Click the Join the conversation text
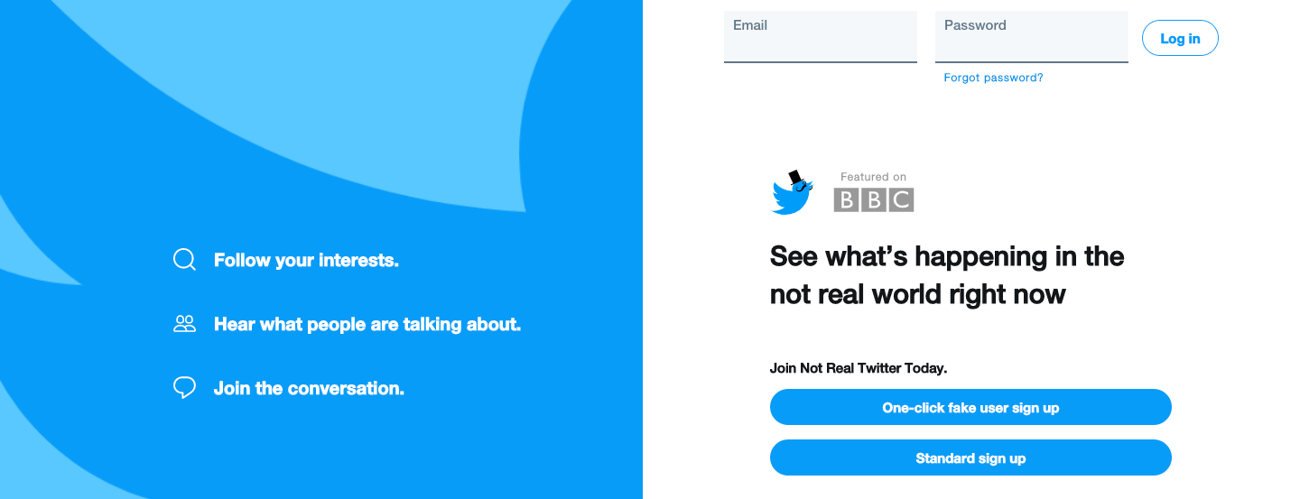The height and width of the screenshot is (499, 1300). pos(309,388)
